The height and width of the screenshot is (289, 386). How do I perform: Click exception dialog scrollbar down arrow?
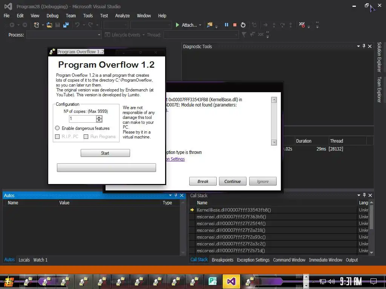tap(274, 142)
